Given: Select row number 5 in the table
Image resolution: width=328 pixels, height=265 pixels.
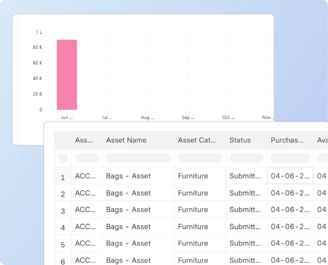Looking at the screenshot, I should (x=63, y=245).
